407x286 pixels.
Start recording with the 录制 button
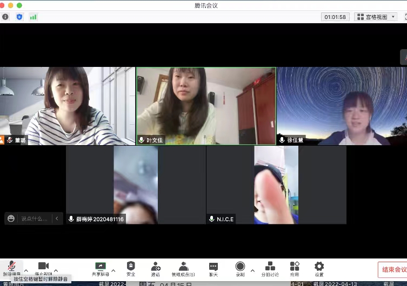240,267
